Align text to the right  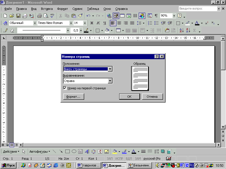coord(126,23)
